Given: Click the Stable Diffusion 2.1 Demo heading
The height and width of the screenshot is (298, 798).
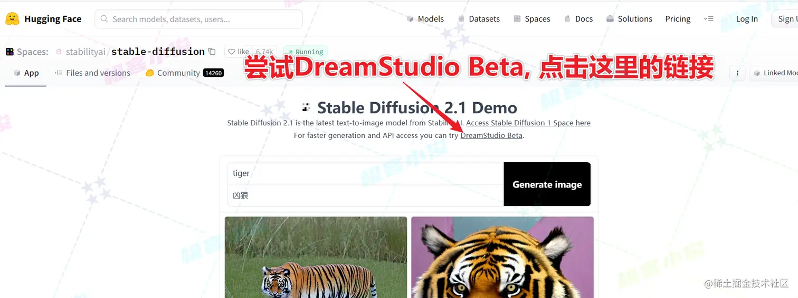Looking at the screenshot, I should pos(417,108).
